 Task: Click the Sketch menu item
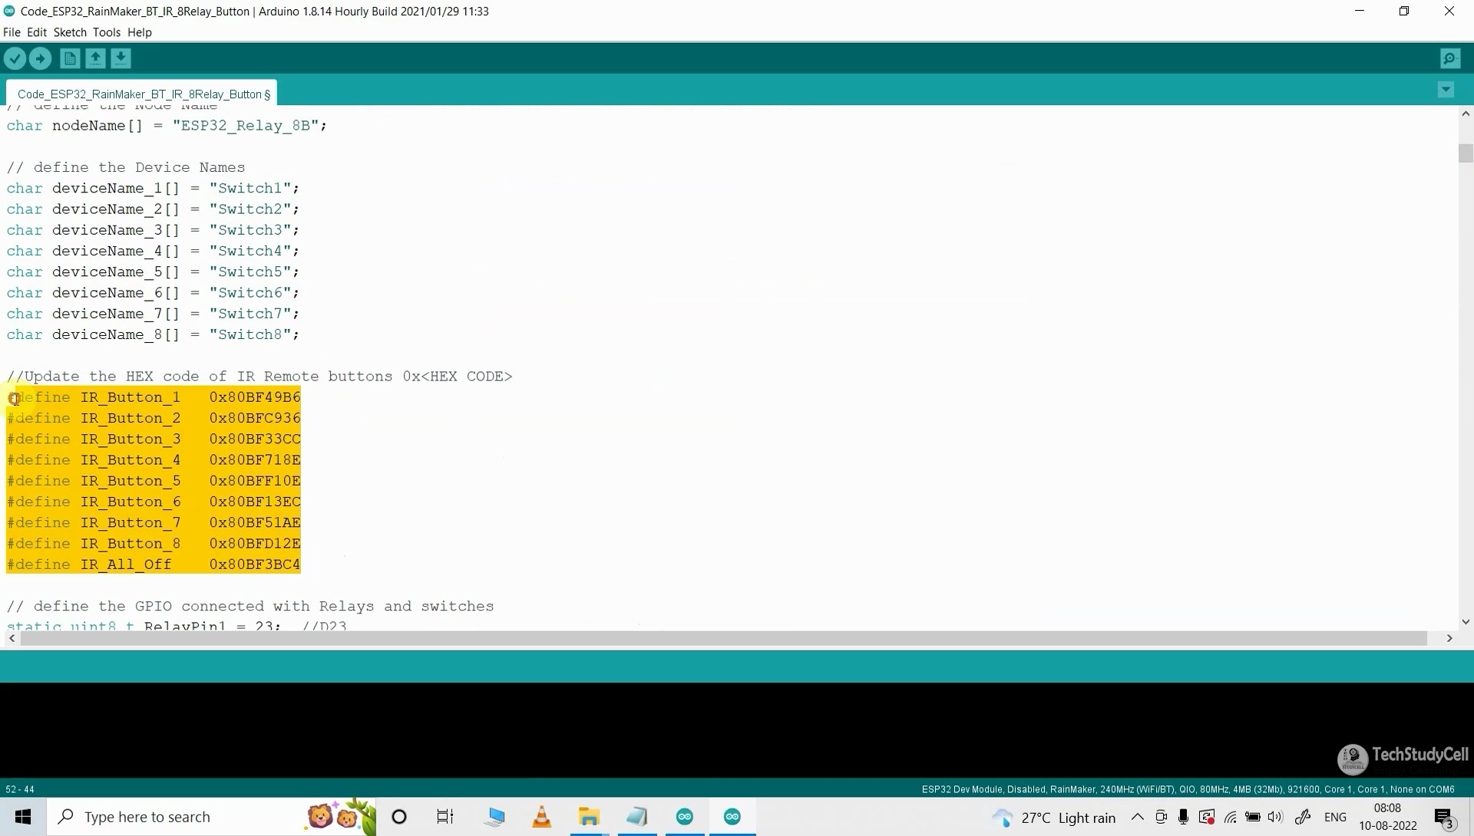click(x=70, y=31)
